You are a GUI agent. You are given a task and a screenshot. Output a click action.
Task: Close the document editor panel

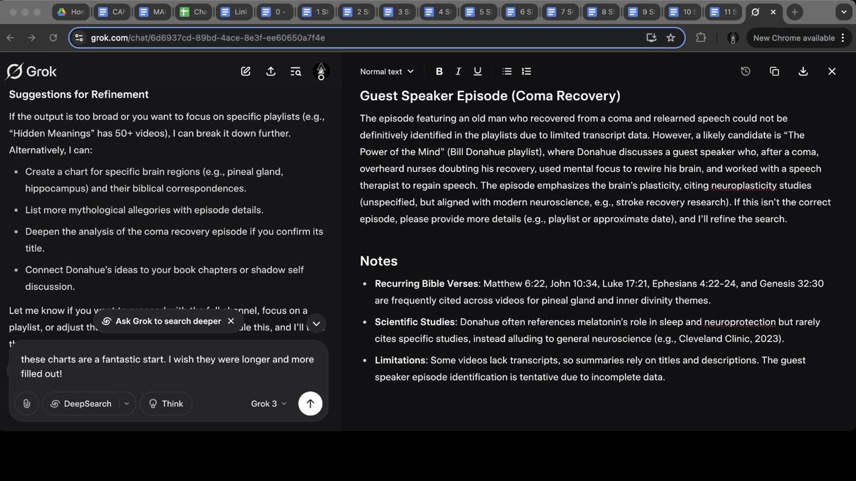pos(832,71)
